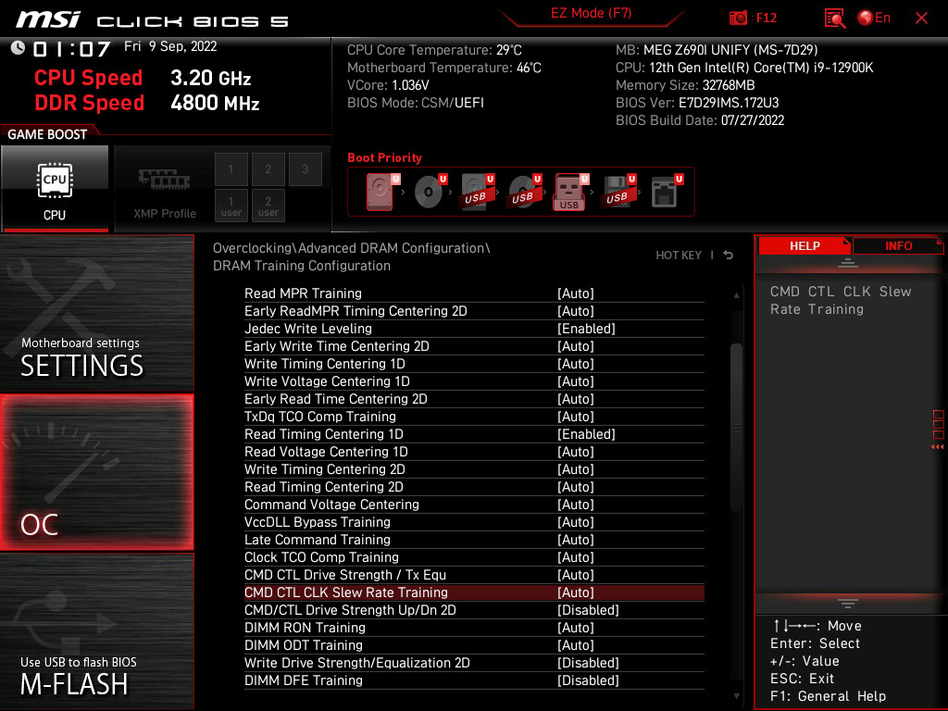Select highlighted CMD CTL CLK Slew Rate Training
This screenshot has height=711, width=948.
pyautogui.click(x=474, y=592)
